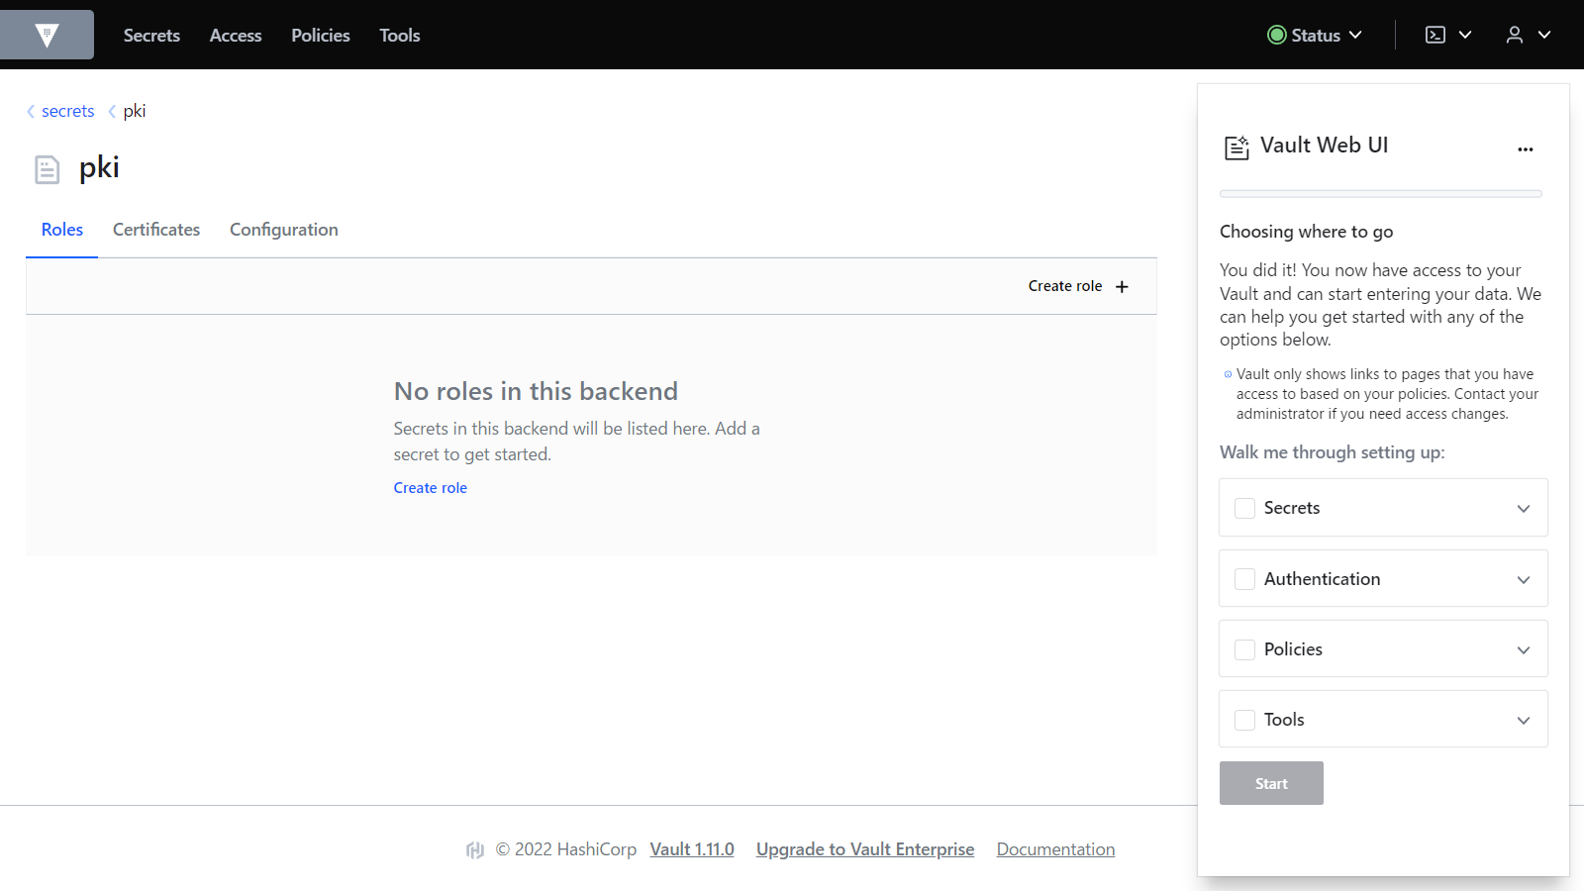
Task: Click the plus icon beside Create role
Action: [1122, 287]
